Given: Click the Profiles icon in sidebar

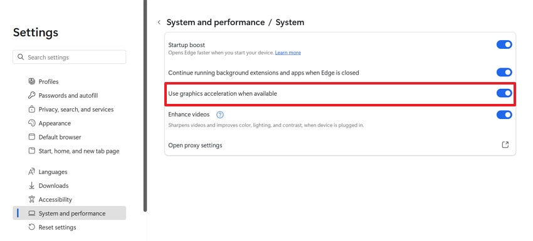Looking at the screenshot, I should pos(31,81).
